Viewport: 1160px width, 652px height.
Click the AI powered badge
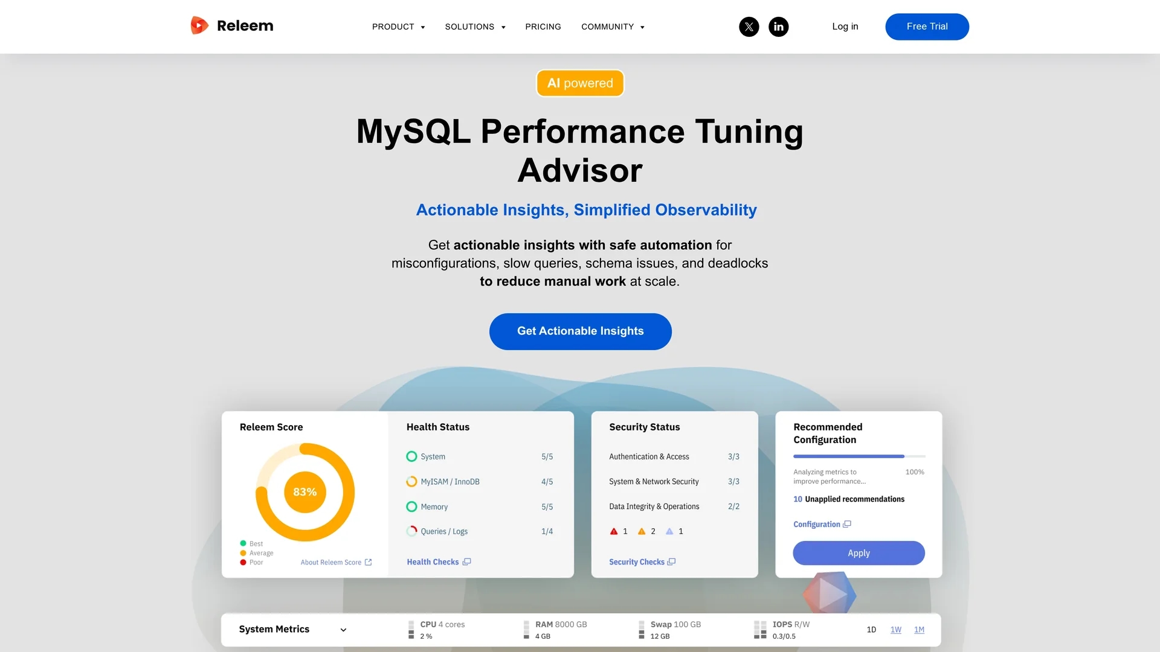pos(580,83)
